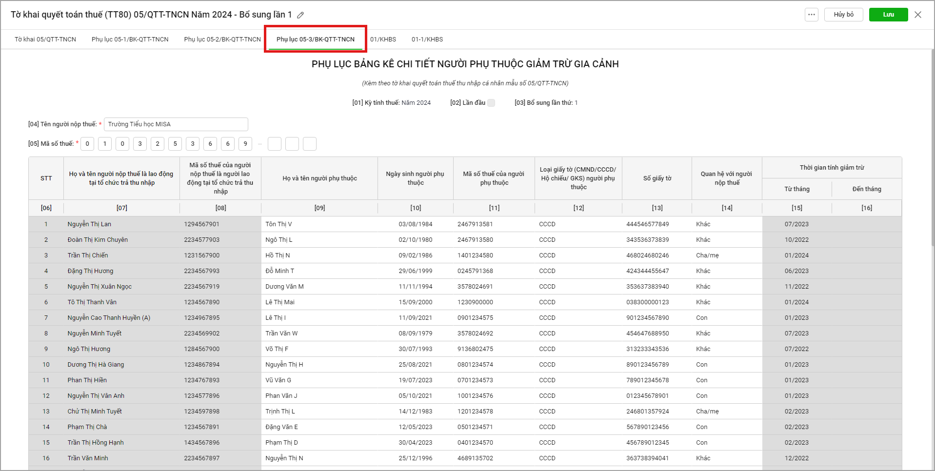This screenshot has width=935, height=471.
Task: Click the pencil edit icon beside title
Action: 300,15
